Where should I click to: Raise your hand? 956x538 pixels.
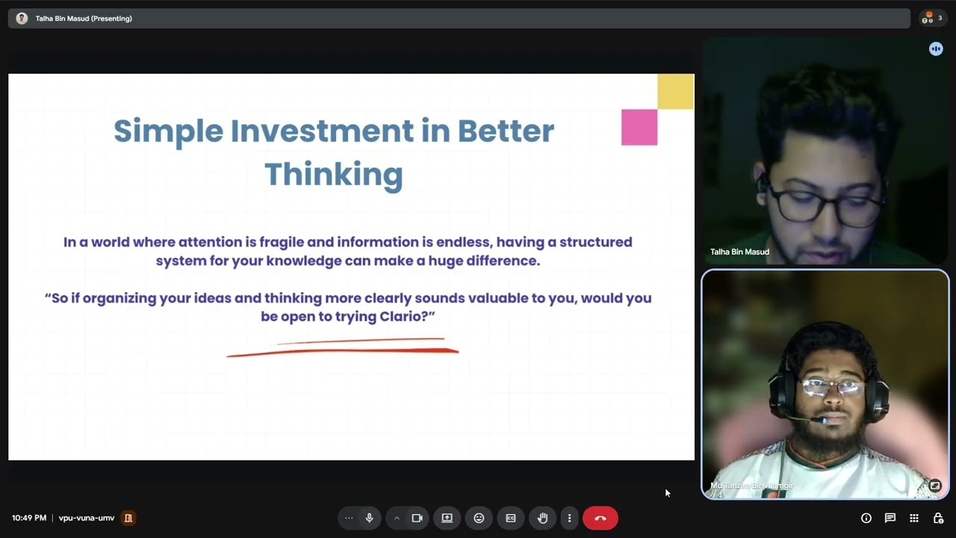pos(542,518)
